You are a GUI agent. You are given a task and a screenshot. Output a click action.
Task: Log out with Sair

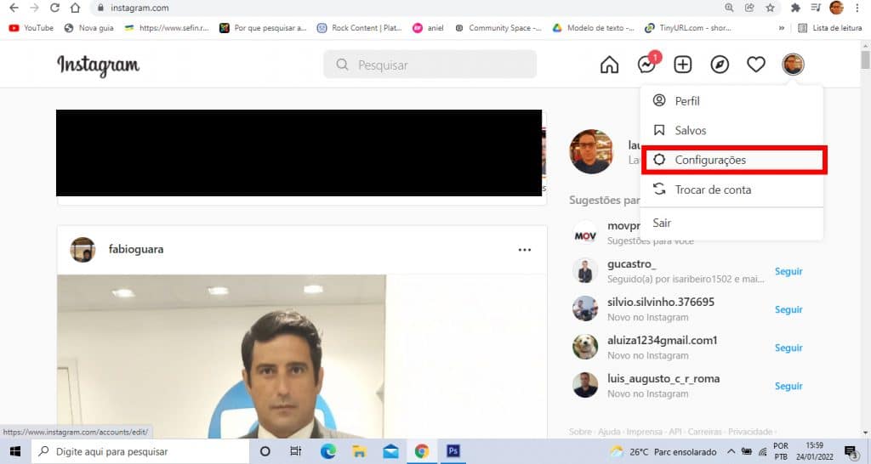[x=732, y=224]
